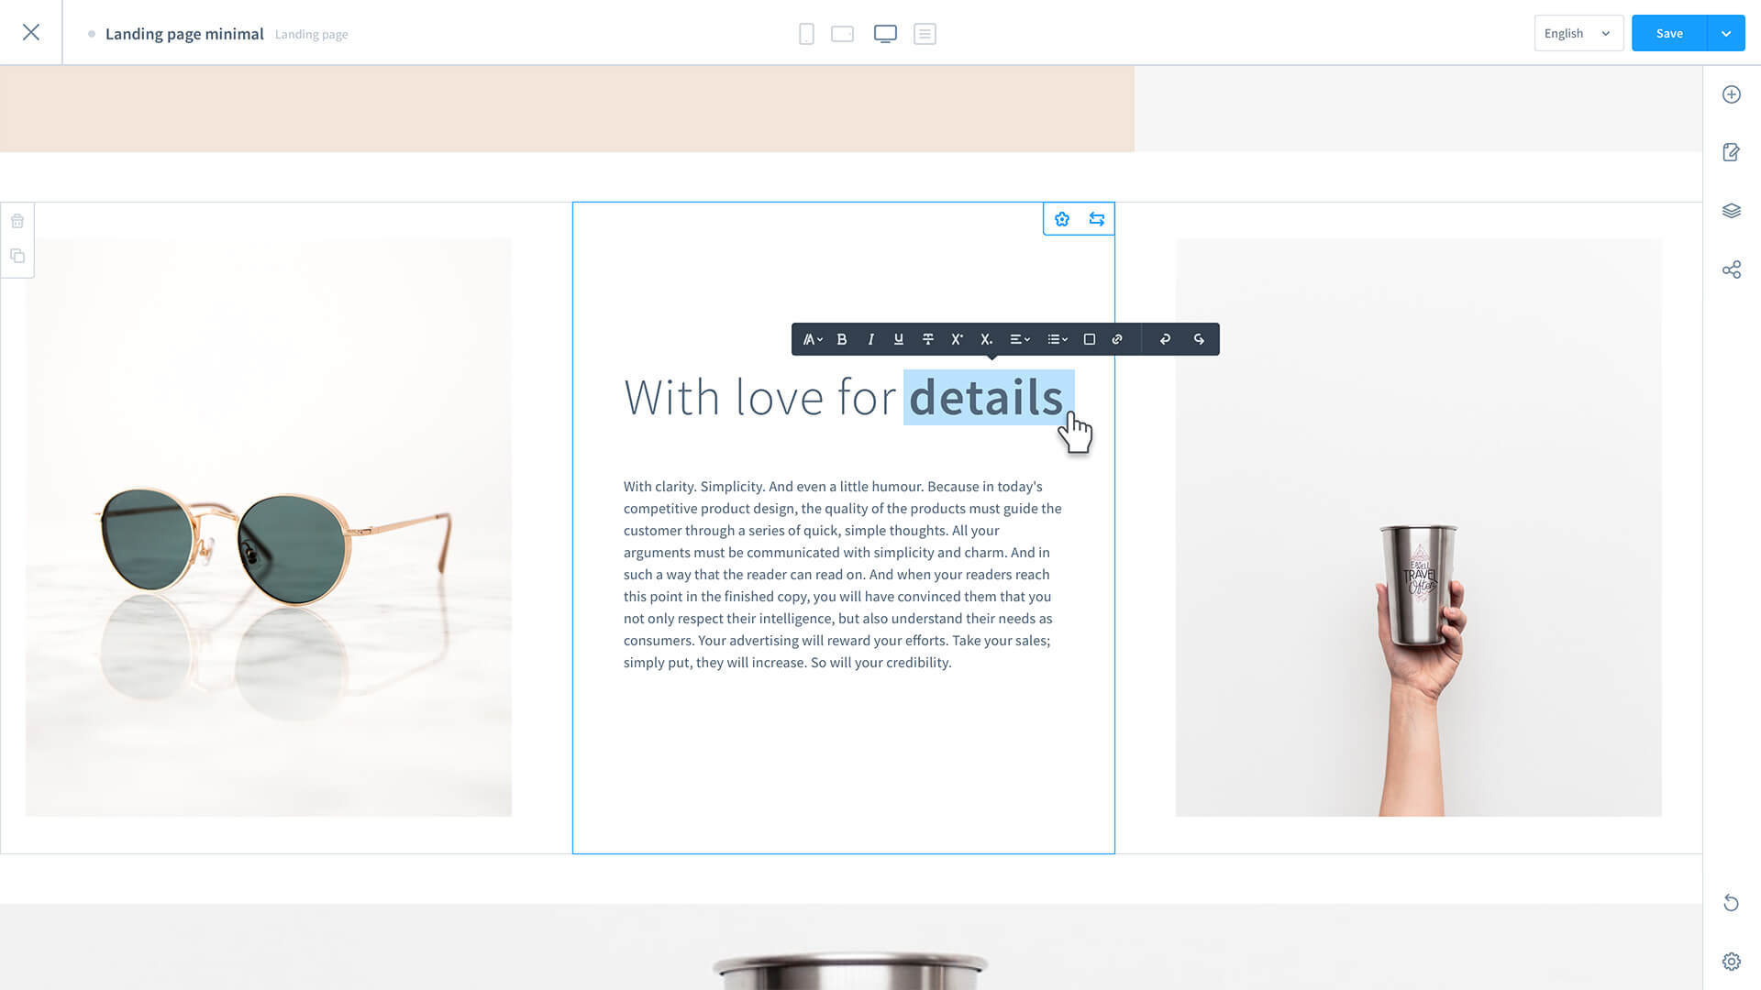Click the layers panel icon

tap(1732, 210)
